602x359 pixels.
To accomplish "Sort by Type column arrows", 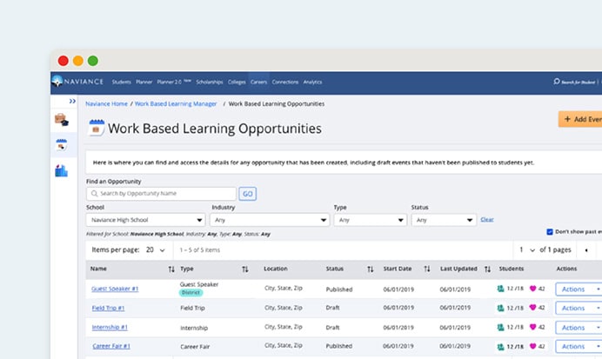I will coord(245,269).
